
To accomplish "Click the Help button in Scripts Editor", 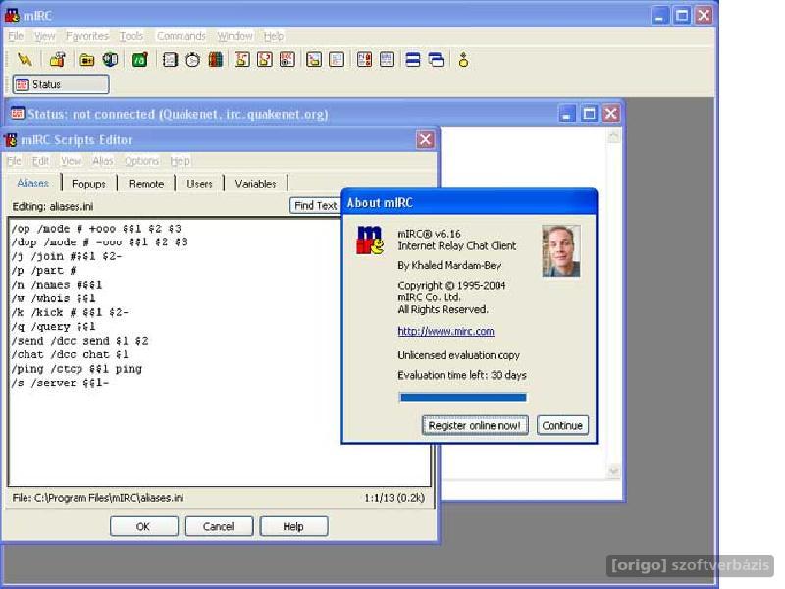I will tap(293, 526).
